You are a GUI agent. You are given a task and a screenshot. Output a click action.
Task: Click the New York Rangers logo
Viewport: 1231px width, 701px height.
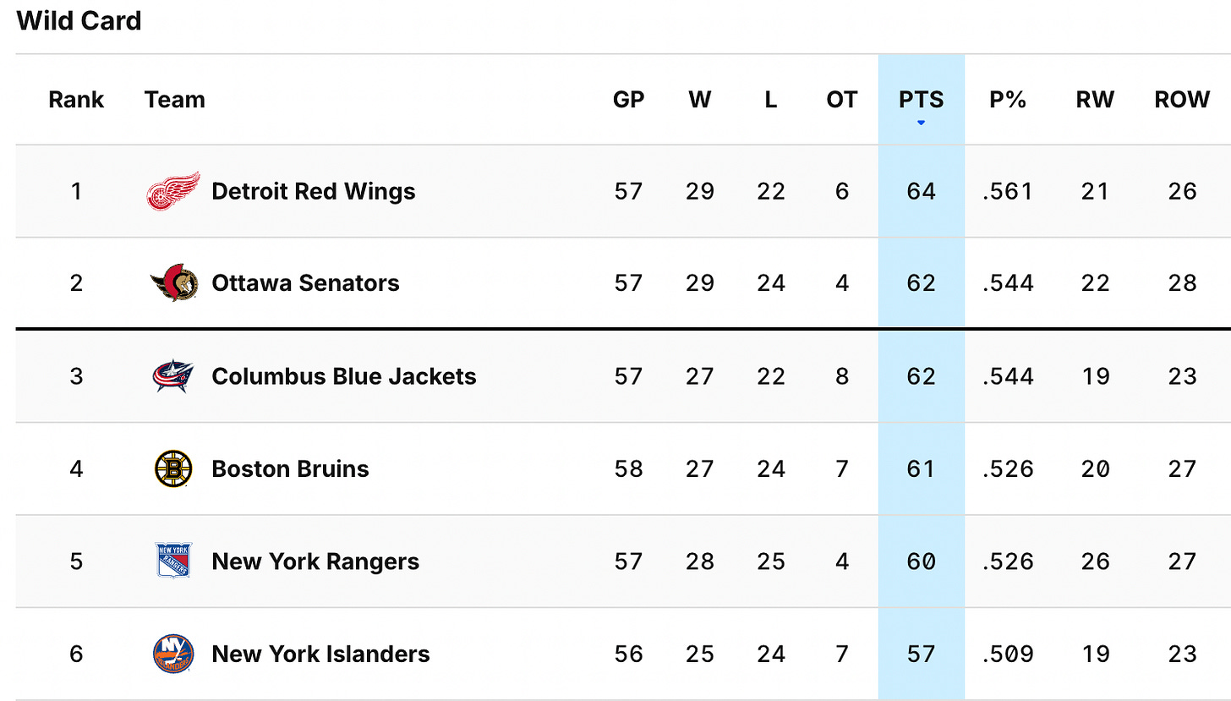[x=173, y=561]
